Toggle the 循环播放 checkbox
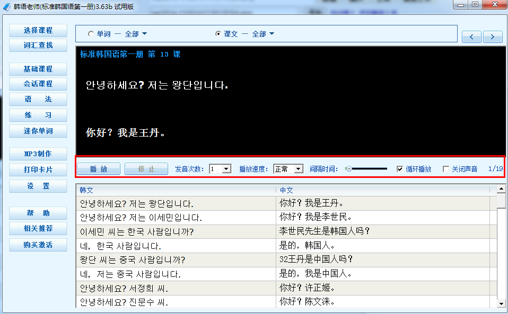 point(400,169)
